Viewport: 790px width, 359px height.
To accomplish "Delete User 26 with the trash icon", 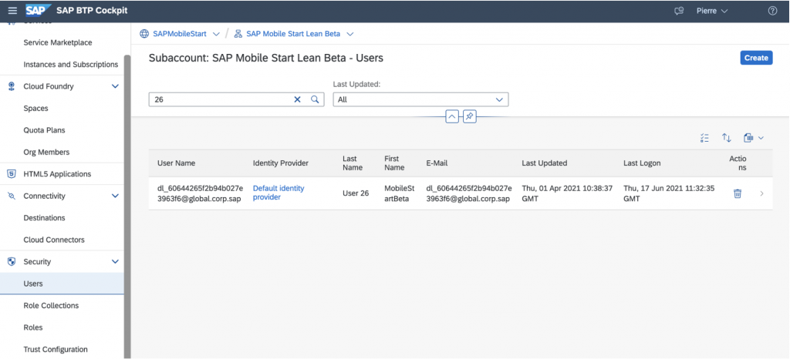I will click(x=738, y=193).
